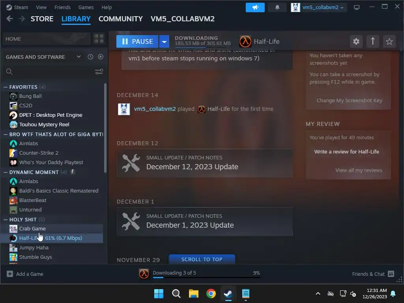The height and width of the screenshot is (303, 404).
Task: Show recent games clock icon
Action: point(90,57)
